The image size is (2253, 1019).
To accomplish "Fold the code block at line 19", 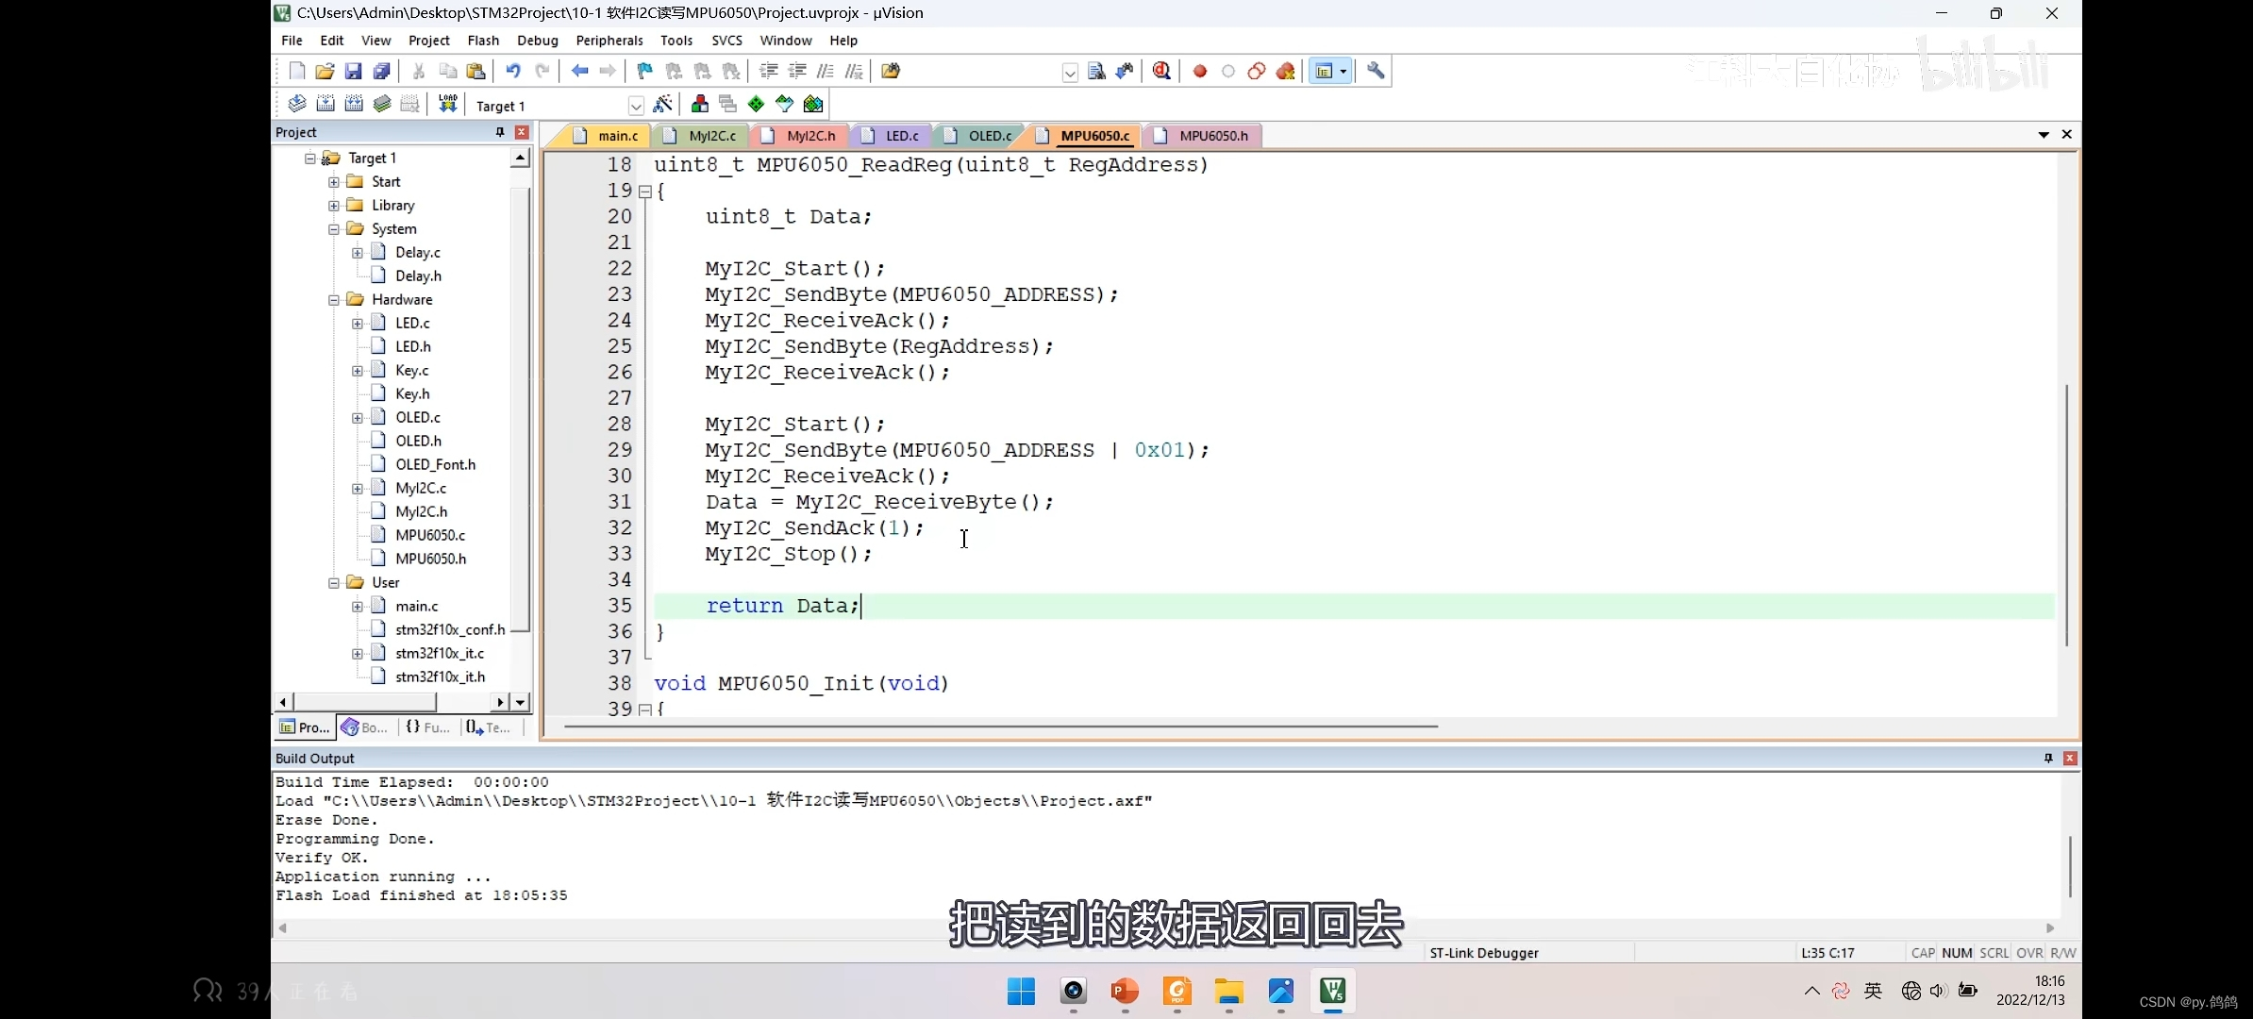I will (x=645, y=192).
